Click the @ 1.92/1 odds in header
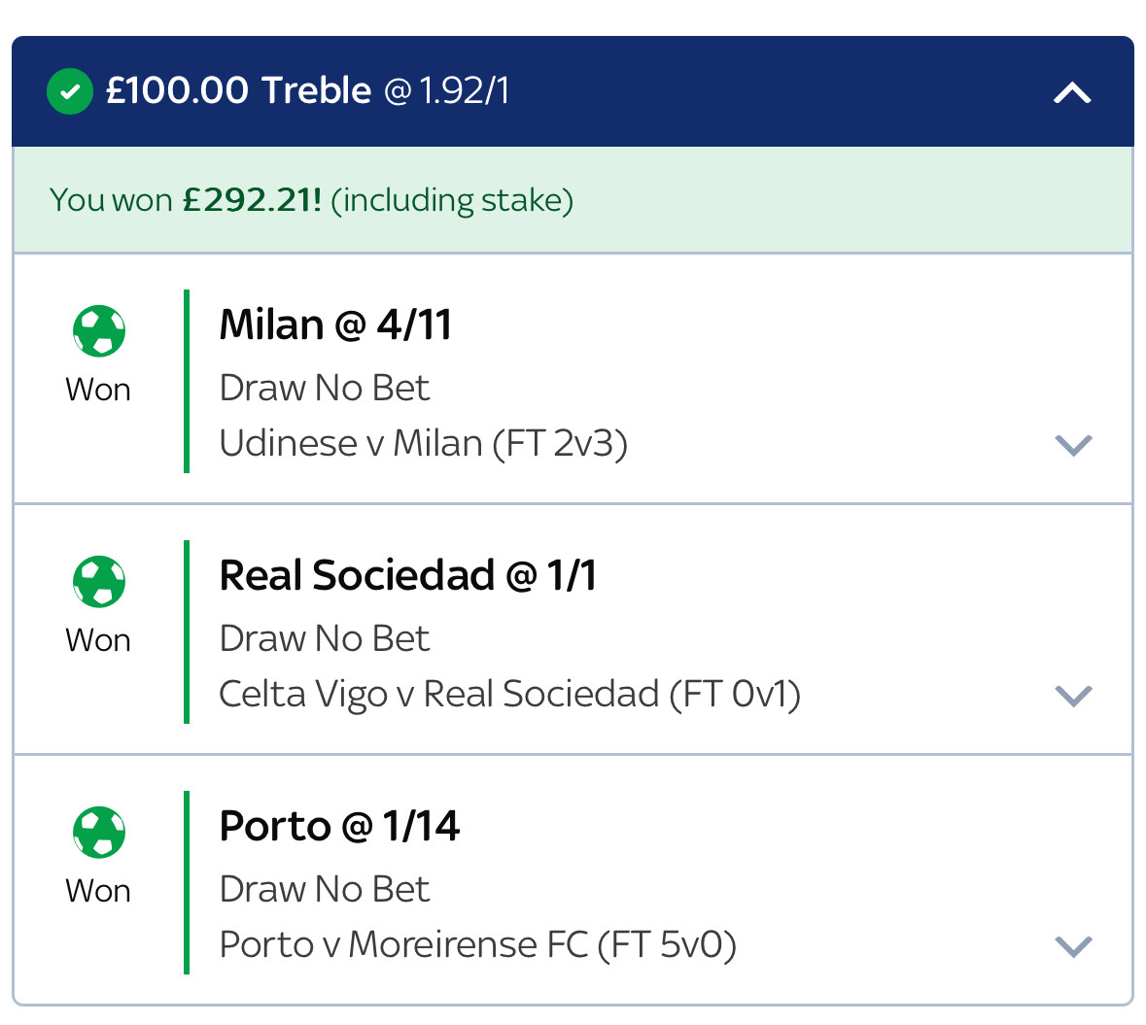1146x1025 pixels. (446, 90)
